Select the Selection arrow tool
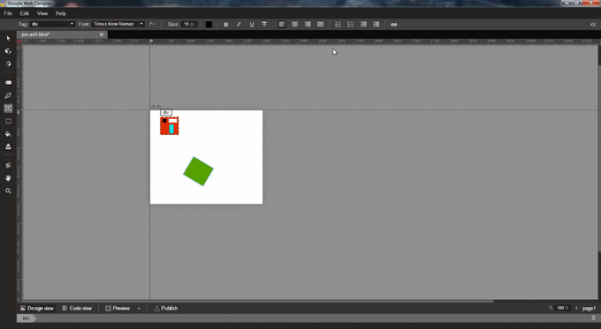The image size is (601, 329). tap(9, 38)
